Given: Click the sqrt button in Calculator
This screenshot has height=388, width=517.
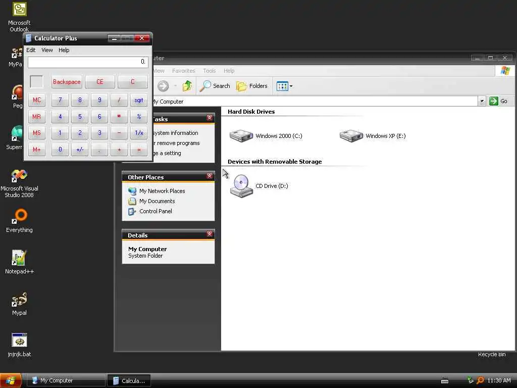Looking at the screenshot, I should [x=139, y=100].
